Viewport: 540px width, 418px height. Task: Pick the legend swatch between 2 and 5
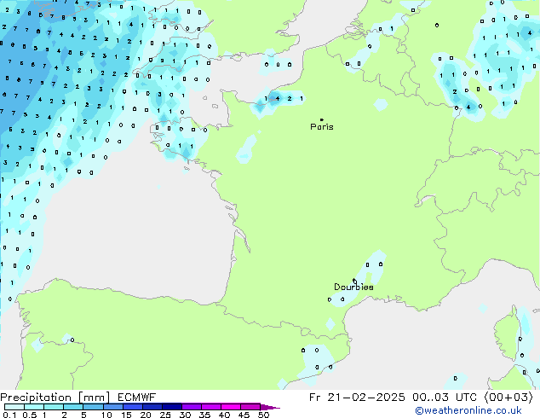(73, 407)
